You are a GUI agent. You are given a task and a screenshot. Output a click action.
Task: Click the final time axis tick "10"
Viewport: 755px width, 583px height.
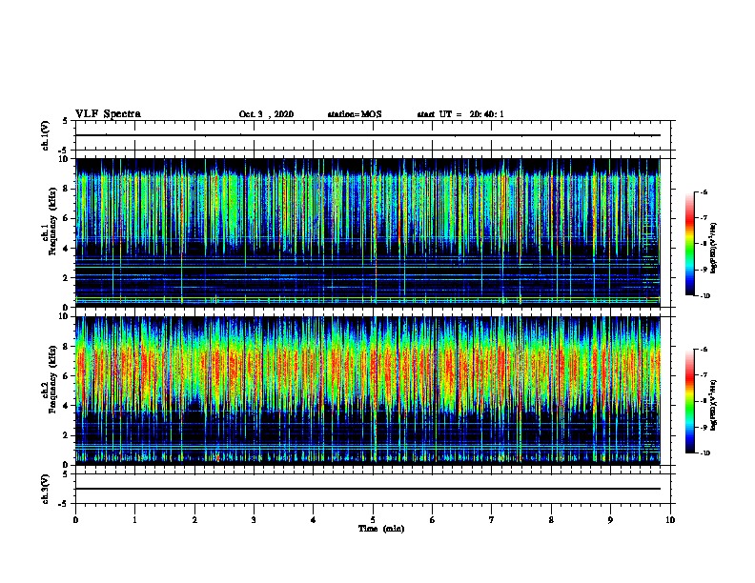click(x=670, y=520)
